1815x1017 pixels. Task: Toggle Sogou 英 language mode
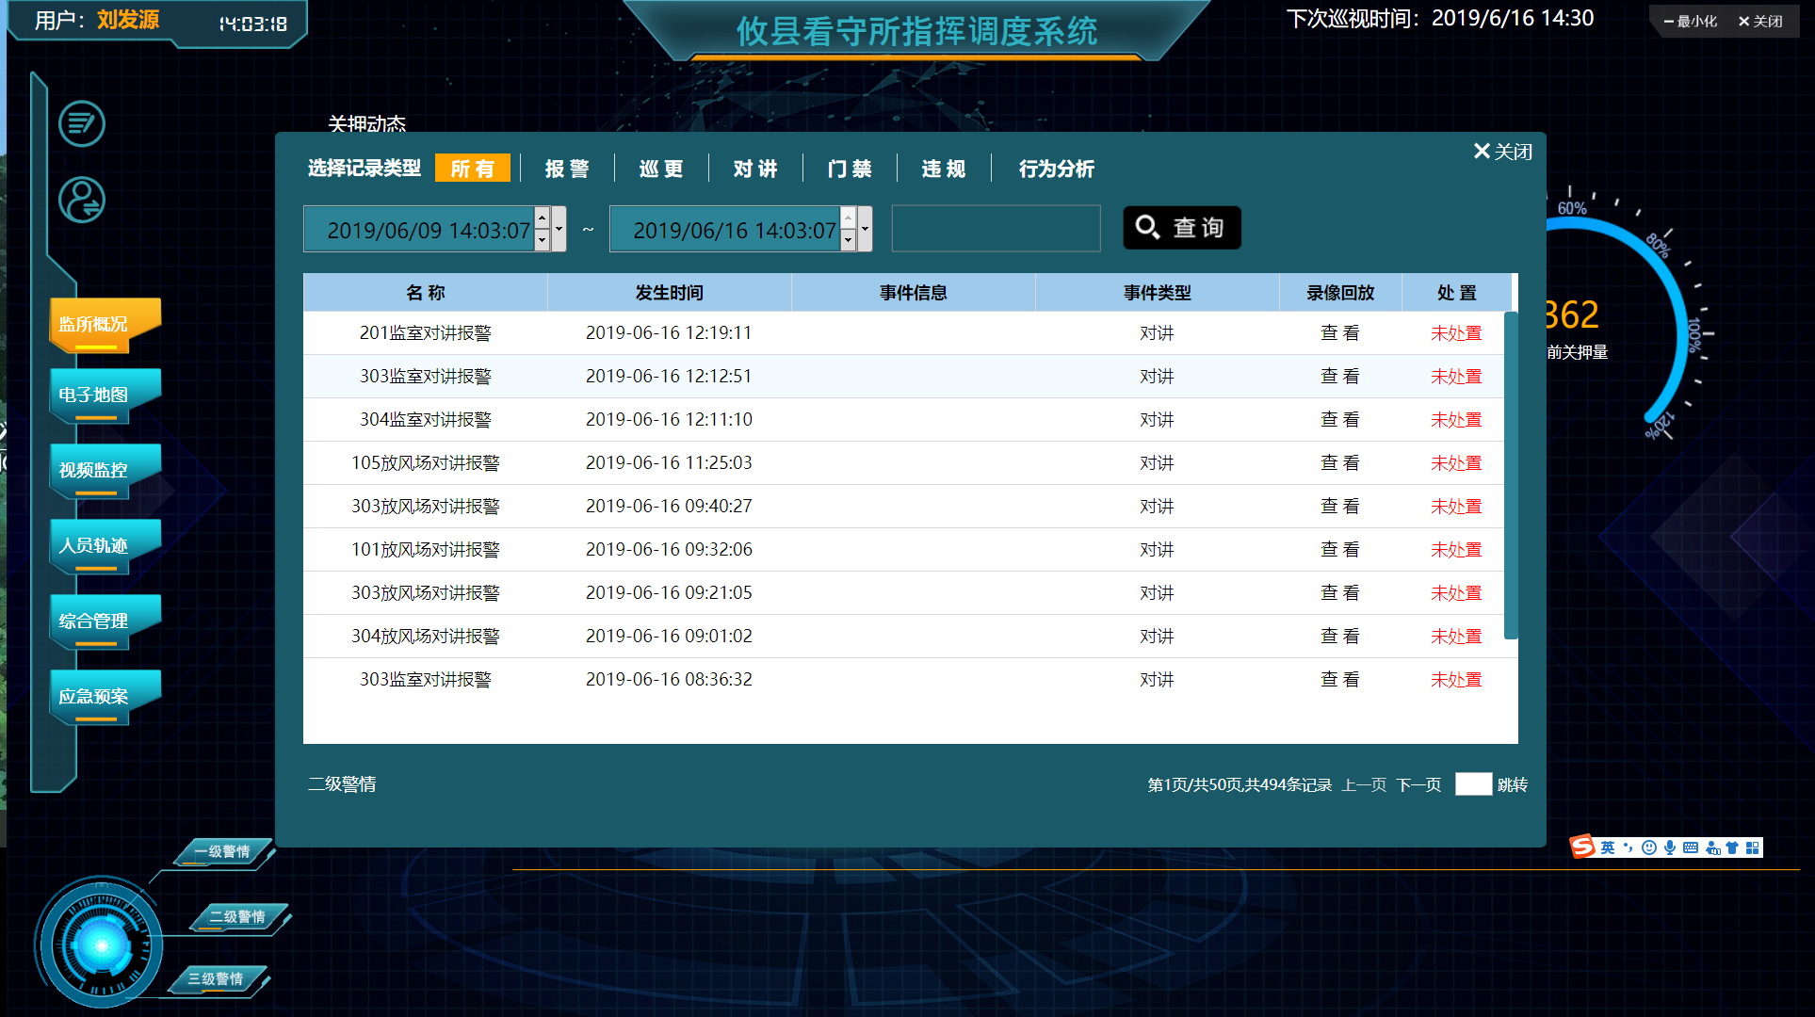pos(1608,848)
